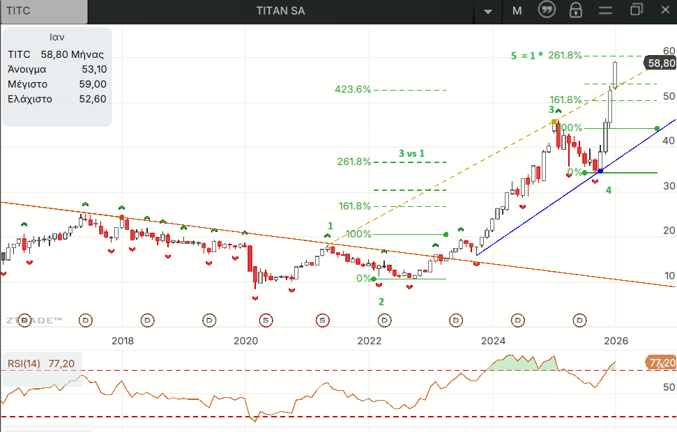Open the hamburger menu in the title bar

click(605, 10)
